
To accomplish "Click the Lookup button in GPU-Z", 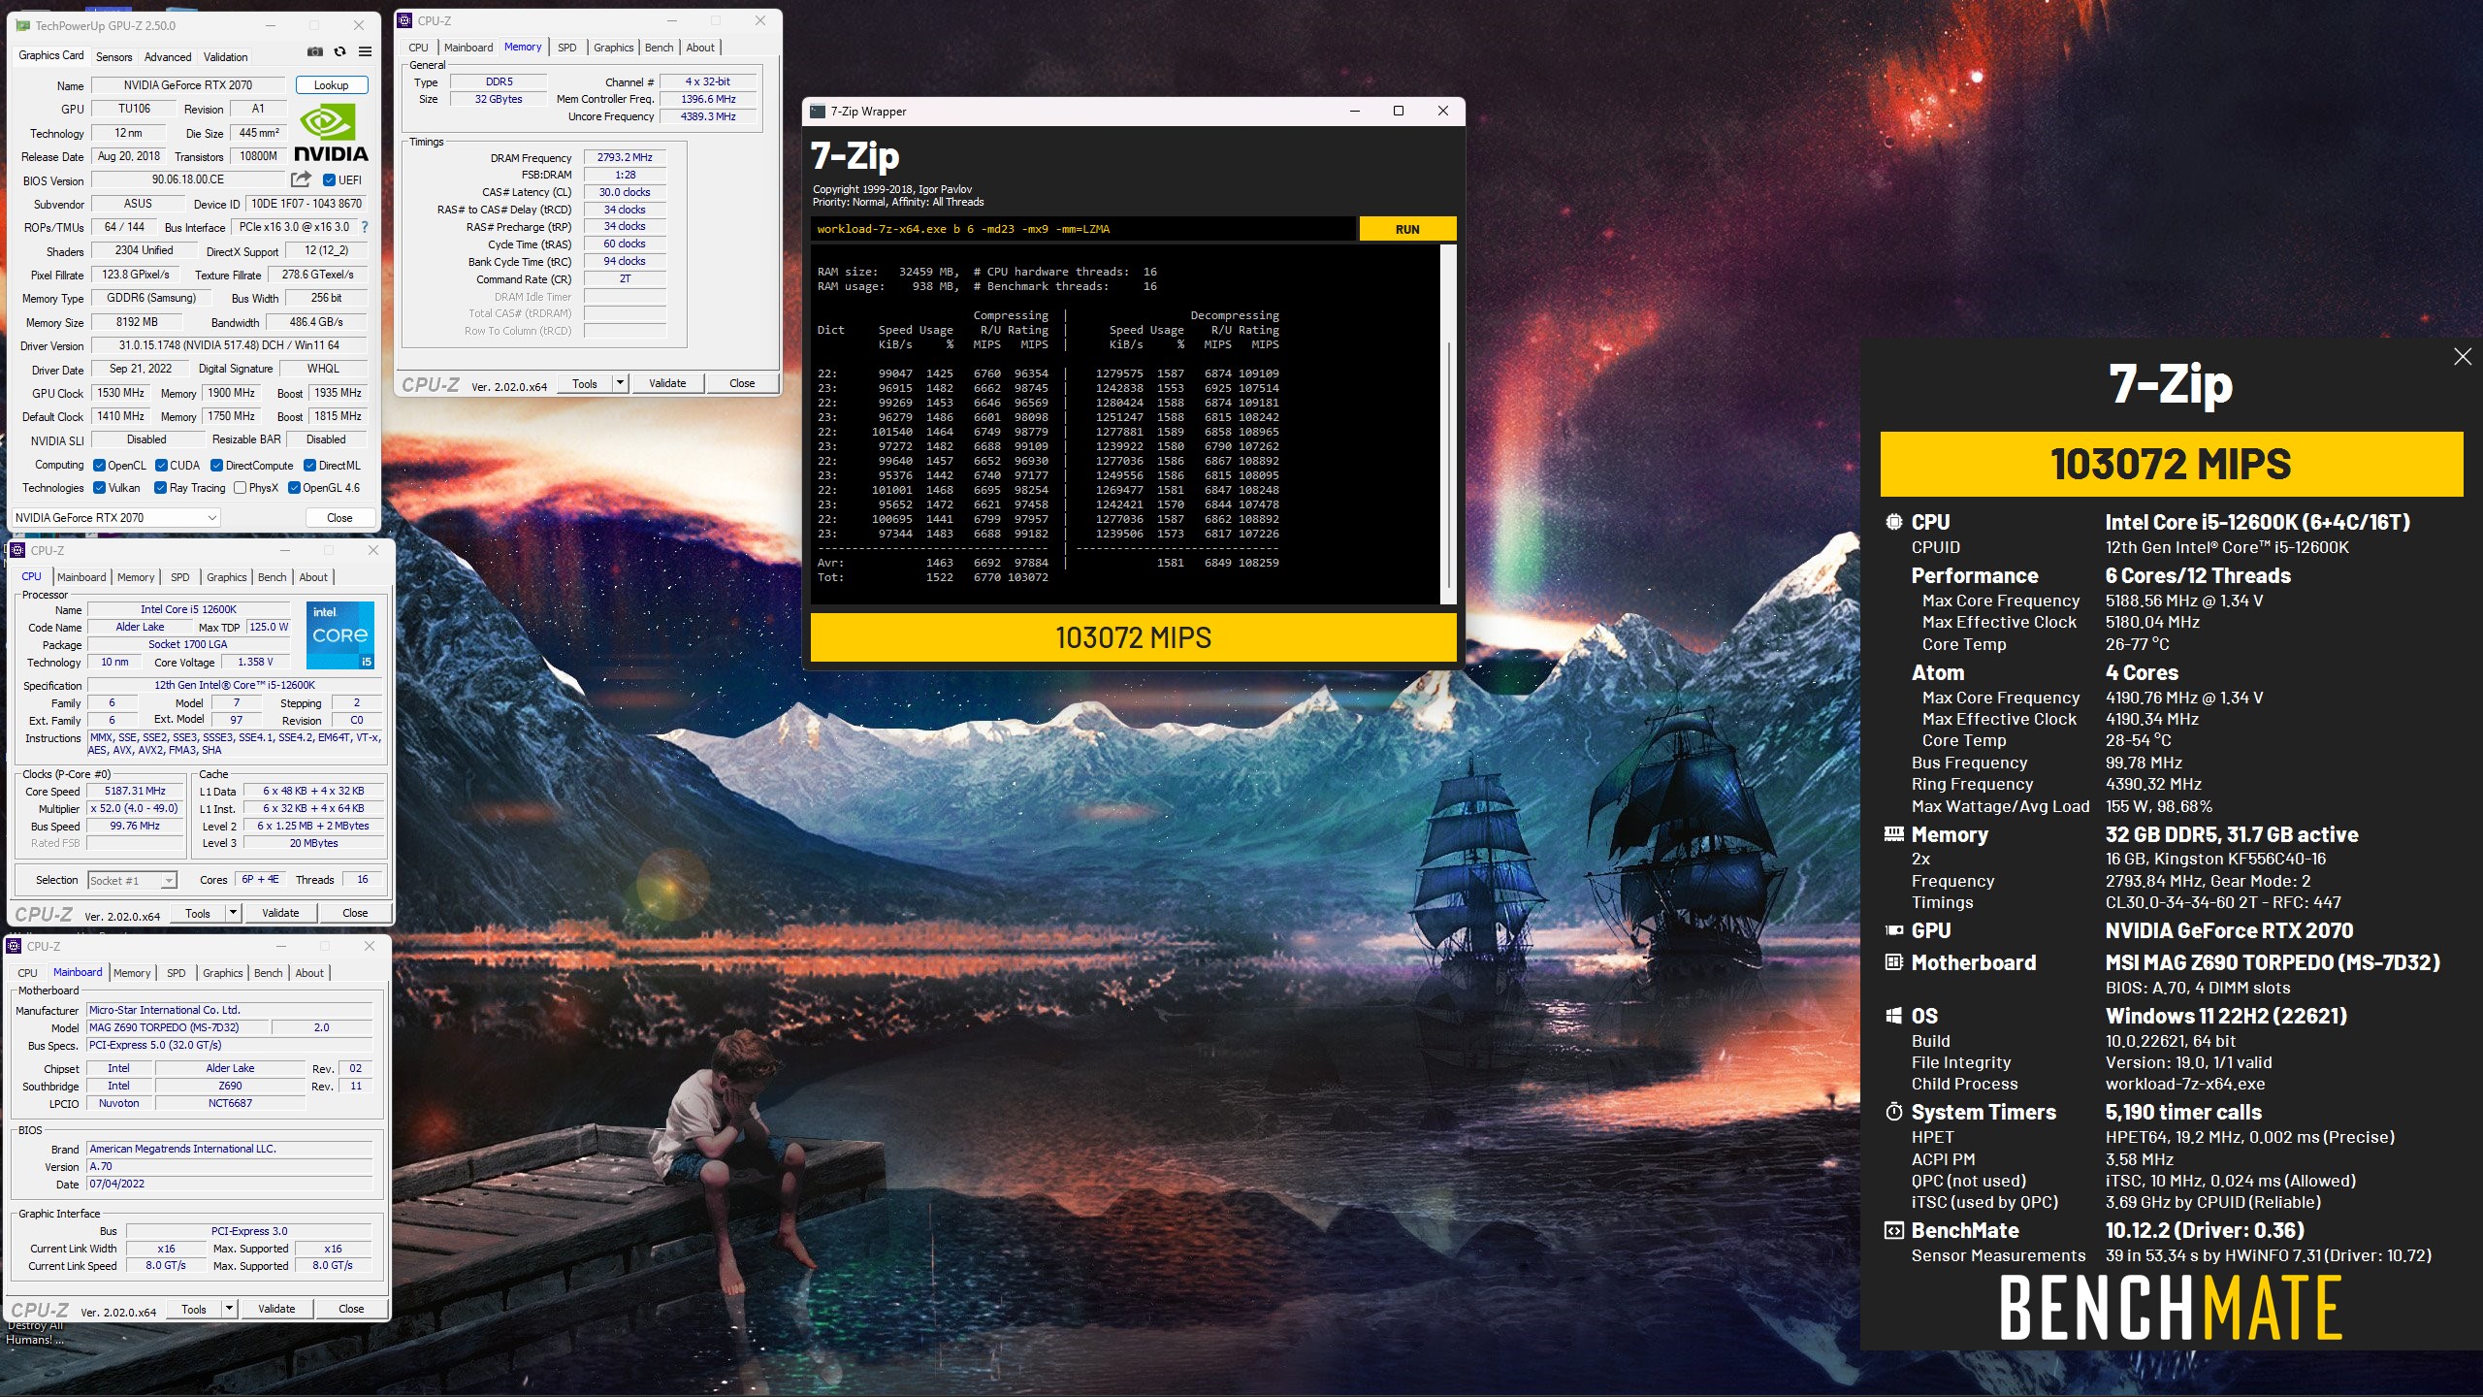I will click(x=332, y=85).
